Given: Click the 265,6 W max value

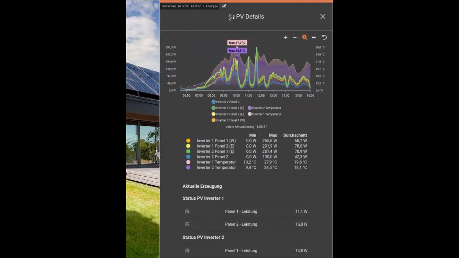Looking at the screenshot, I should [x=270, y=141].
